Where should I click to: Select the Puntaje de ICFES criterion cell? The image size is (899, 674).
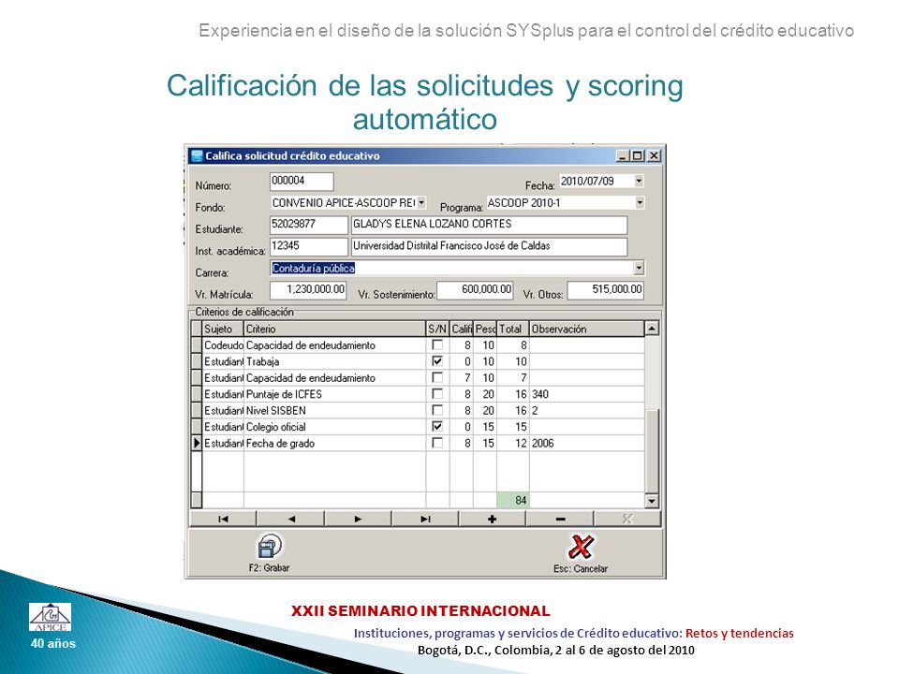point(335,394)
